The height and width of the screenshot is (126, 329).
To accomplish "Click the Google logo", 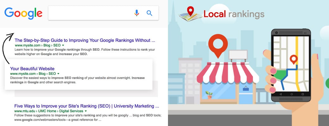I will click(x=23, y=13).
